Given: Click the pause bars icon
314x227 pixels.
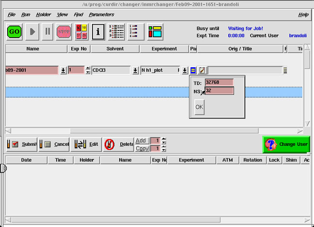Looking at the screenshot, I should 48,32.
